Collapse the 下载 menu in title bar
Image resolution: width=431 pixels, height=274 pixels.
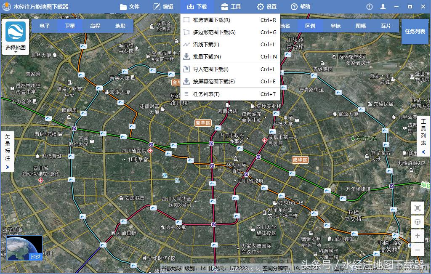(x=197, y=7)
